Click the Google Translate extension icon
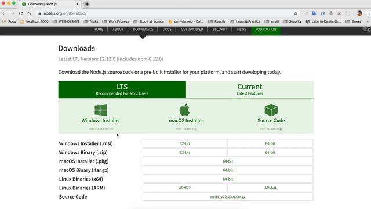The image size is (371, 209). pyautogui.click(x=314, y=13)
